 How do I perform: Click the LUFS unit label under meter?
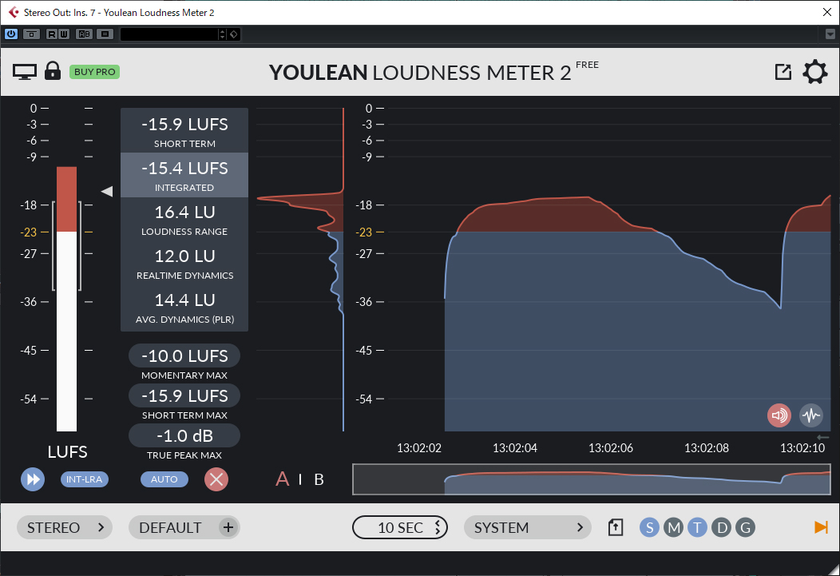point(67,452)
